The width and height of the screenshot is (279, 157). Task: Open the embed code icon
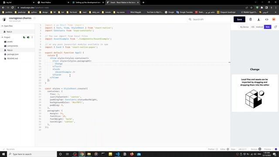(266, 19)
